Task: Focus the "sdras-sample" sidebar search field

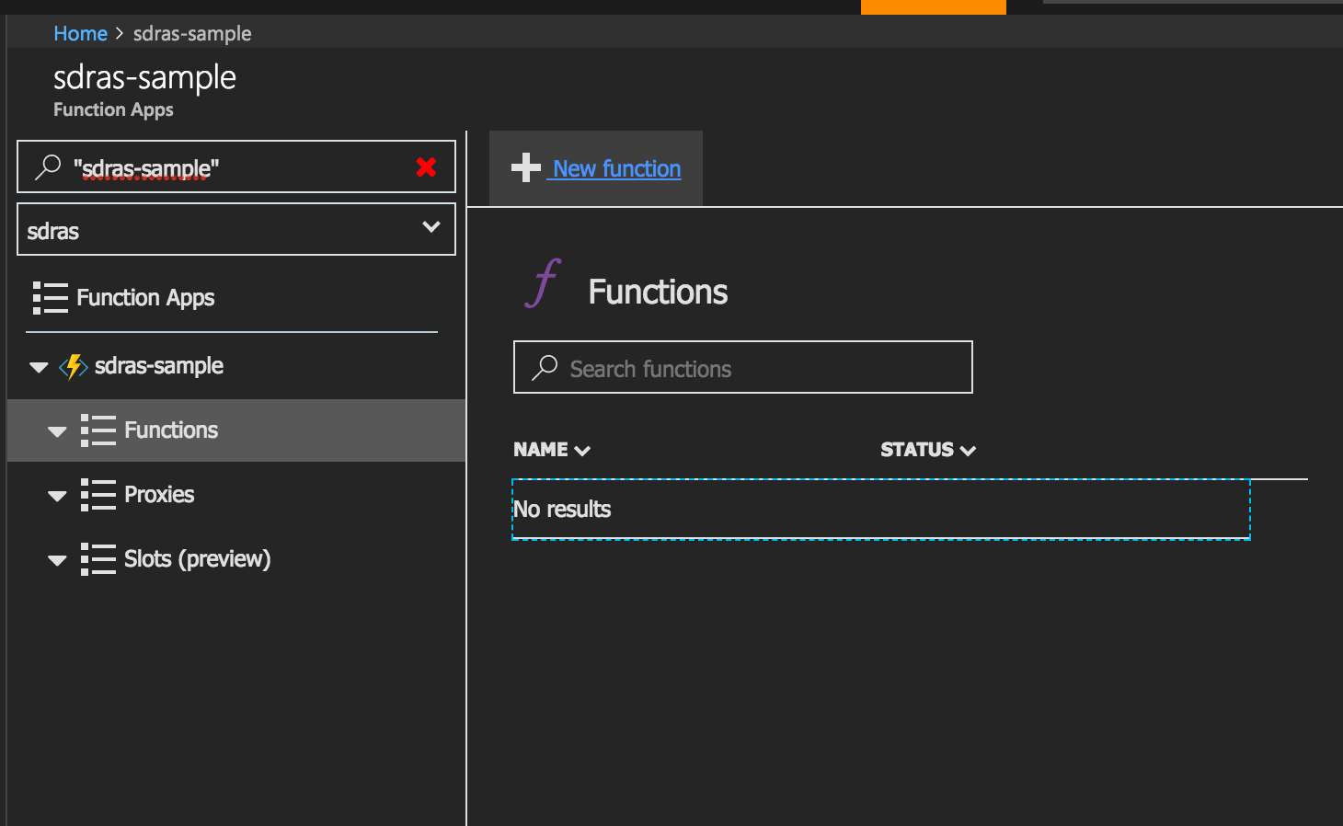Action: (236, 166)
